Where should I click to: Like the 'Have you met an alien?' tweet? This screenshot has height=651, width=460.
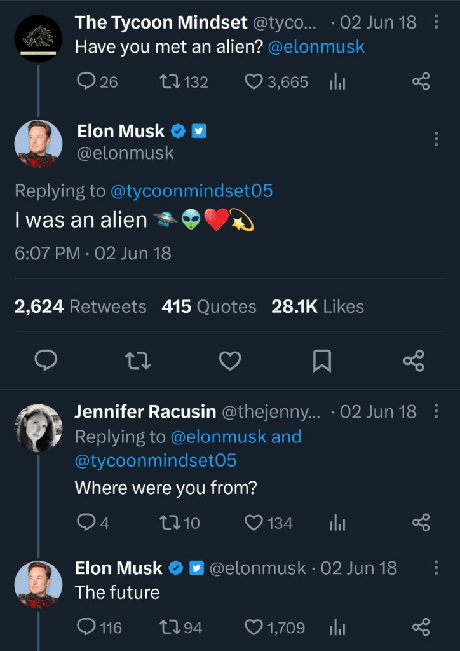pos(254,81)
